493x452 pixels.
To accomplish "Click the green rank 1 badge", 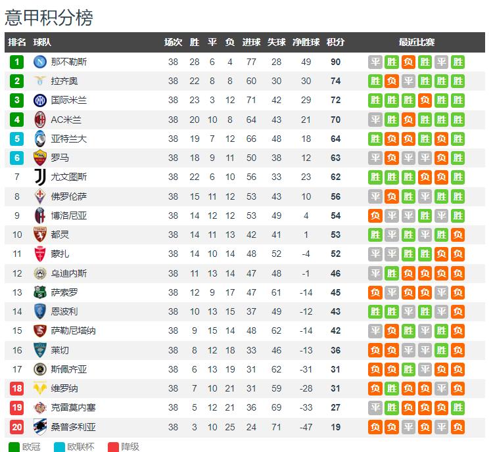I will (16, 62).
